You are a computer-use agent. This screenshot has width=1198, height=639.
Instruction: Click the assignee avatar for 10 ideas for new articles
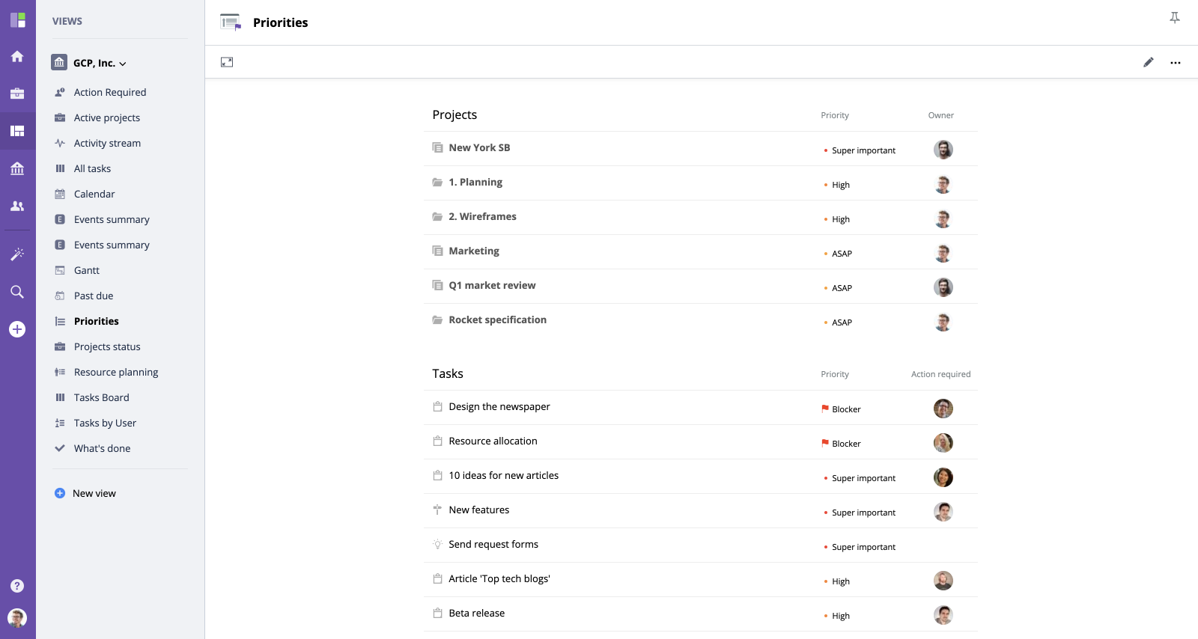pos(943,477)
